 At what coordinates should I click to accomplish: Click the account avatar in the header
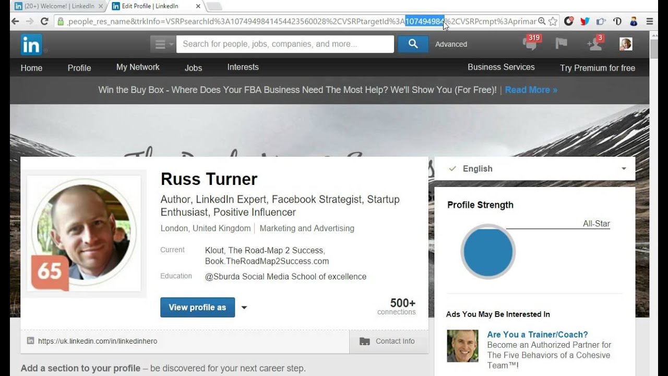(626, 44)
